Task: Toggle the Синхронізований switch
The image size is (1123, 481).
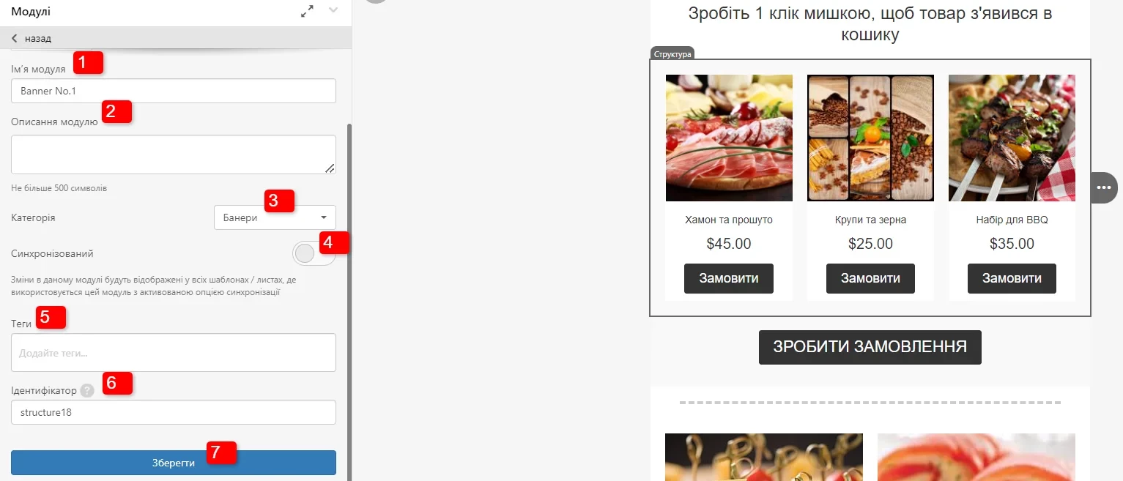Action: coord(314,253)
